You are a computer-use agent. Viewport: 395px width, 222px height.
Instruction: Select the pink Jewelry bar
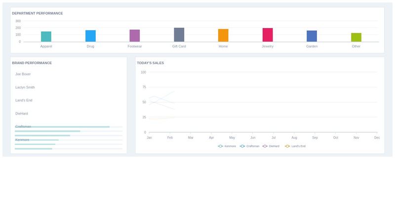click(x=268, y=35)
